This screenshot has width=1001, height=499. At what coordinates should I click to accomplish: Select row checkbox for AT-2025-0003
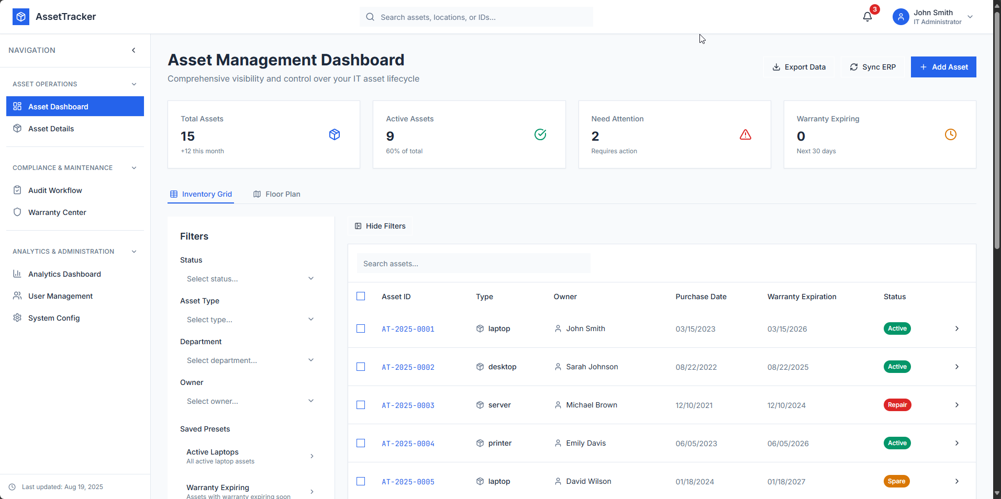tap(361, 405)
